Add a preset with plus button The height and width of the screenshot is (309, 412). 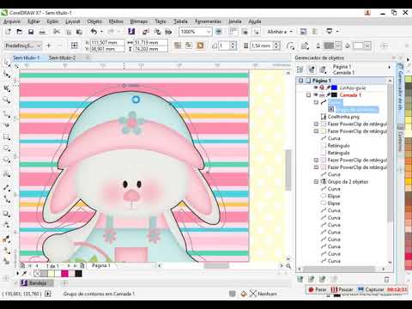tap(49, 45)
